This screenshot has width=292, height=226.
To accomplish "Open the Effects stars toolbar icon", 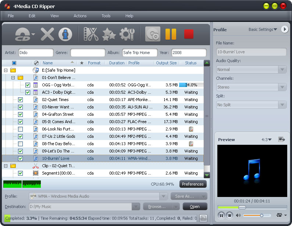I will click(109, 34).
